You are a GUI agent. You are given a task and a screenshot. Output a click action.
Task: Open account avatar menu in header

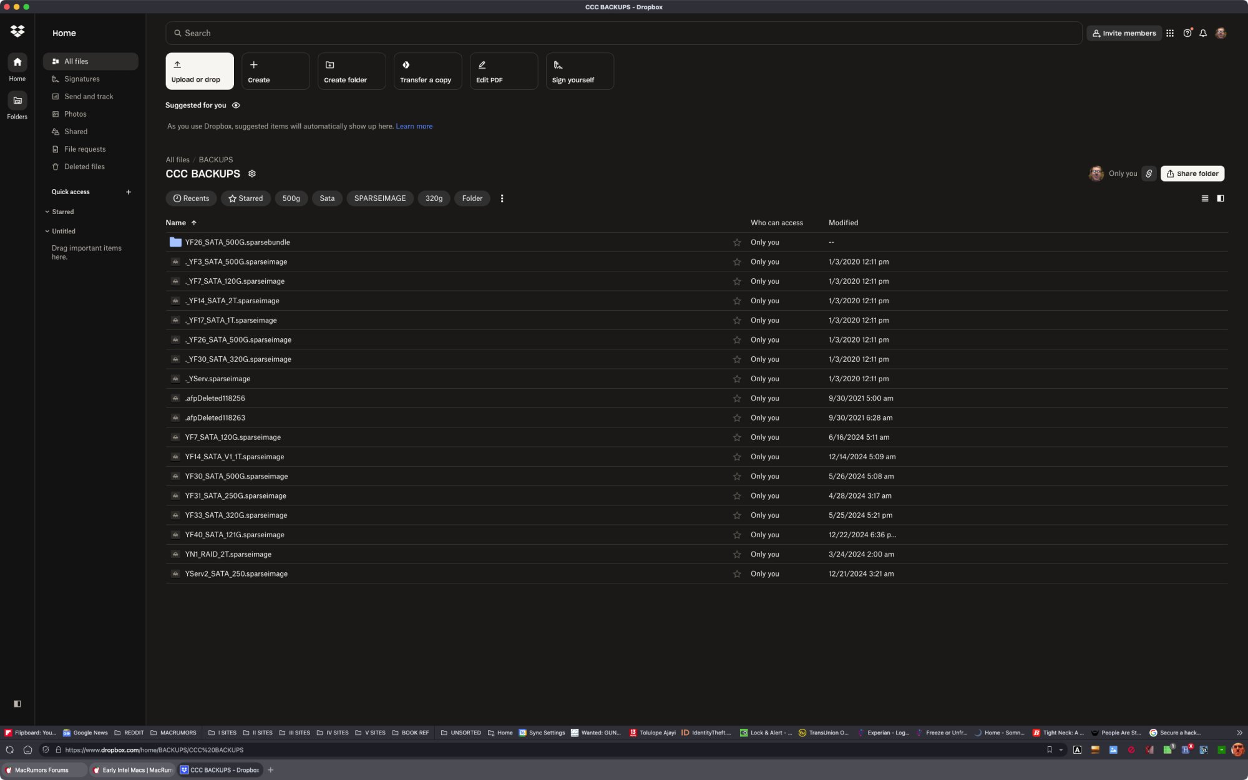tap(1221, 33)
